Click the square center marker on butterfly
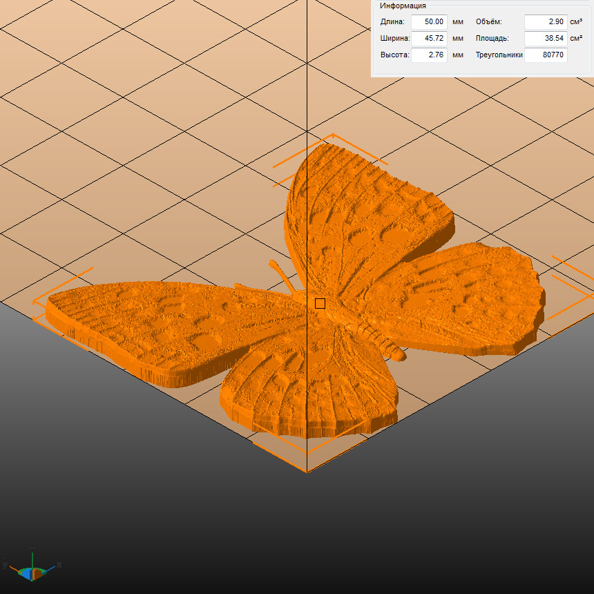The width and height of the screenshot is (594, 594). pyautogui.click(x=320, y=303)
